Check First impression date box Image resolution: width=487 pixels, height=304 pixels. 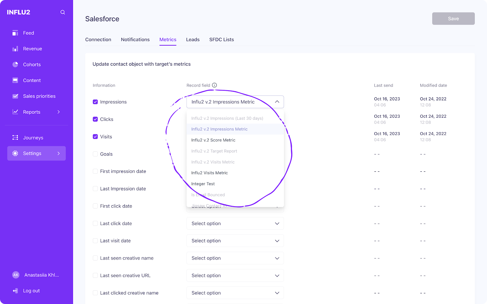(x=95, y=171)
